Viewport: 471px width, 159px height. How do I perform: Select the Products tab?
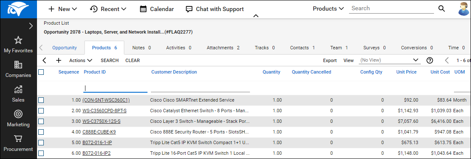click(104, 48)
